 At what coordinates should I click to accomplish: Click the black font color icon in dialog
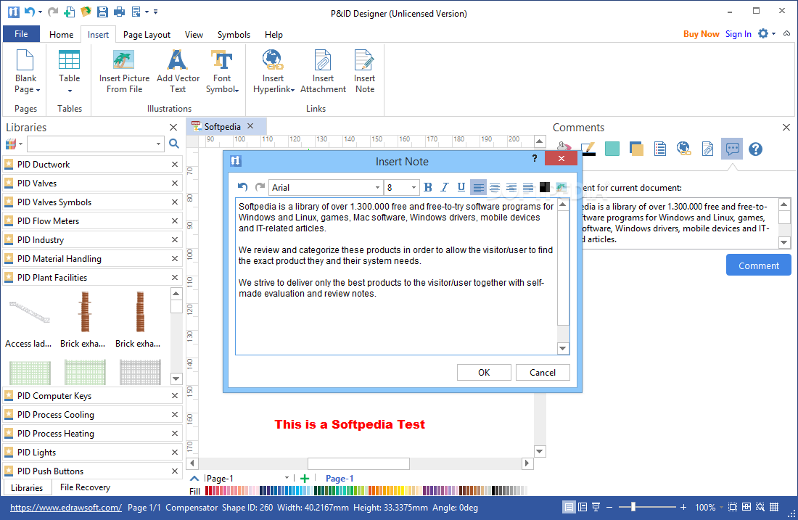pyautogui.click(x=545, y=187)
